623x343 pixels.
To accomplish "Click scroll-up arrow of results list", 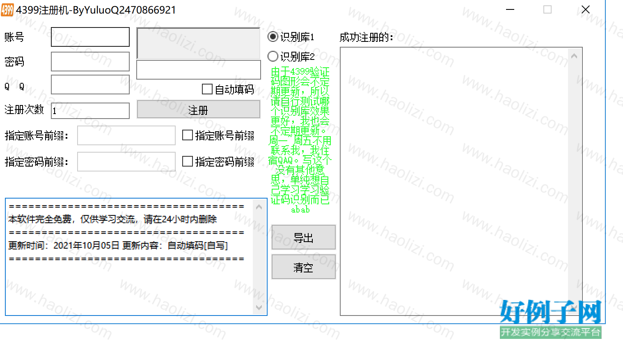I will (574, 56).
